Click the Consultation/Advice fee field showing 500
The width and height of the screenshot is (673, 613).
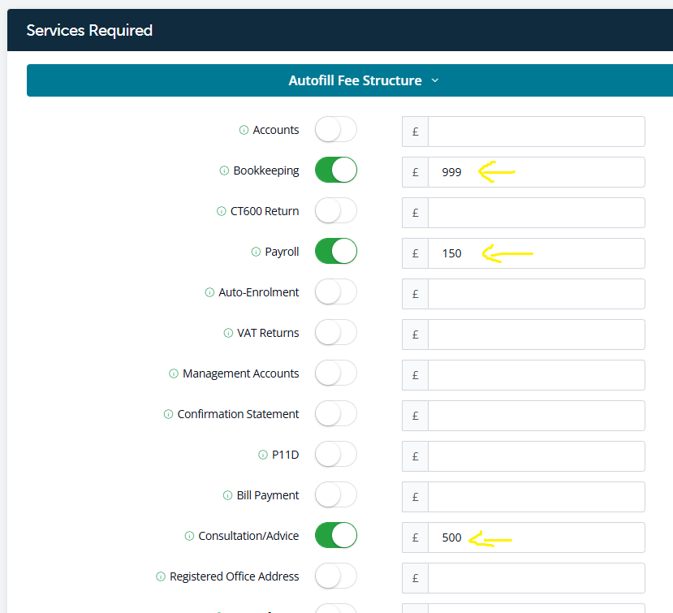click(536, 537)
